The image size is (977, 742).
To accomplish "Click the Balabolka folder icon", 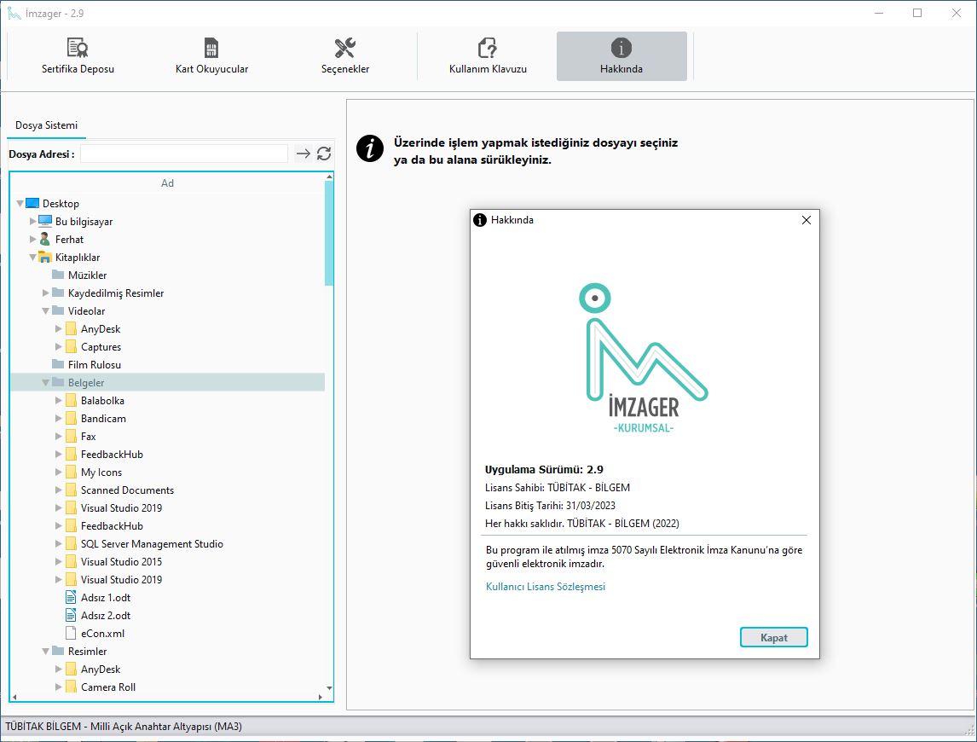I will (x=71, y=400).
